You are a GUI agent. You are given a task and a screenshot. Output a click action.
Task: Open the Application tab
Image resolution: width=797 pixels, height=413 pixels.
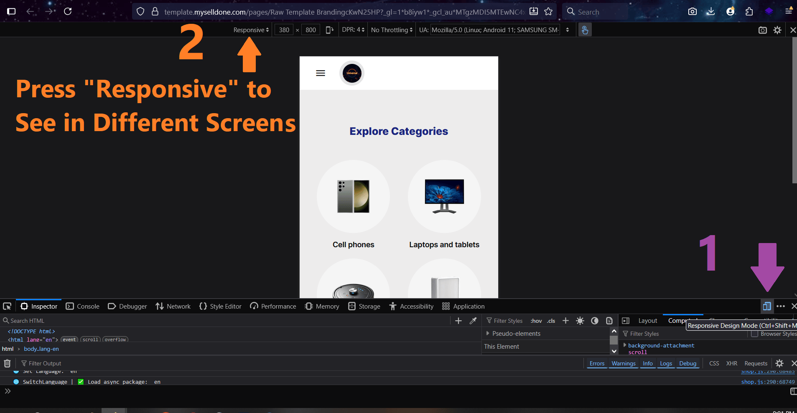pyautogui.click(x=463, y=306)
